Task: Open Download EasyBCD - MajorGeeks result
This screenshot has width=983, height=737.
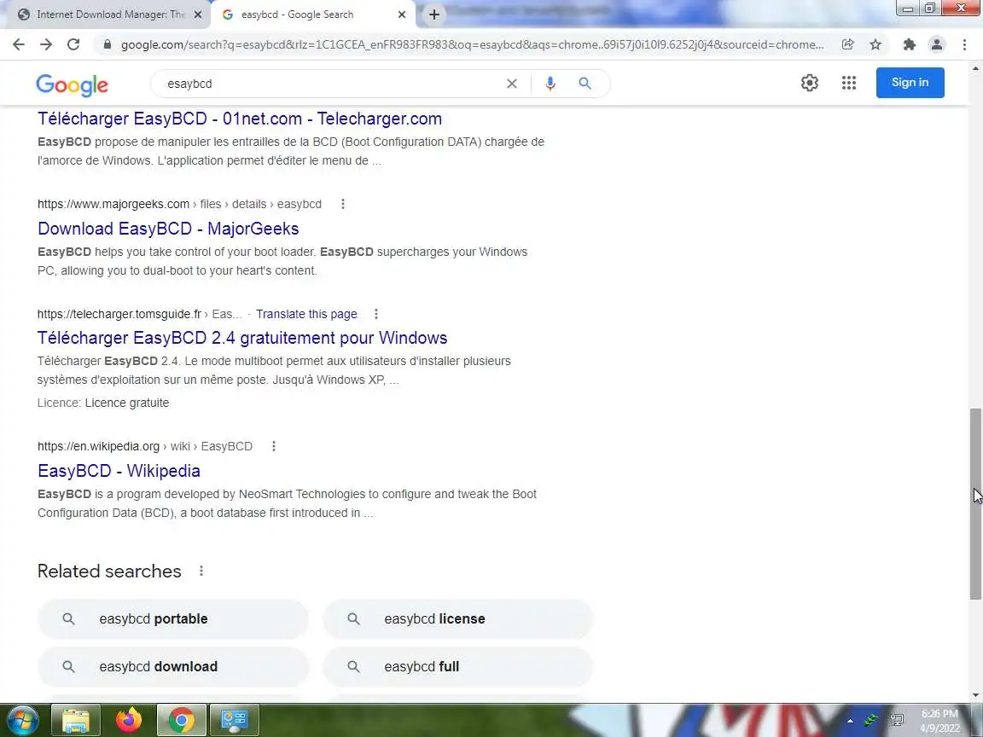Action: point(168,229)
